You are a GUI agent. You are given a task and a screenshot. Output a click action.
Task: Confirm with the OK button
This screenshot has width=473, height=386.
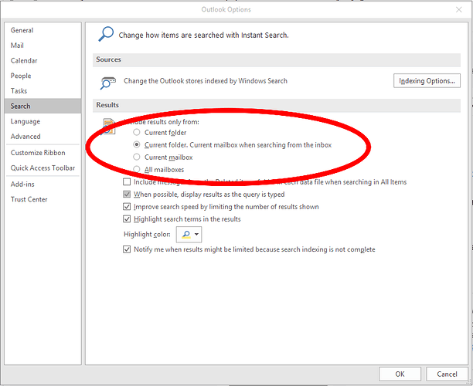pos(400,374)
